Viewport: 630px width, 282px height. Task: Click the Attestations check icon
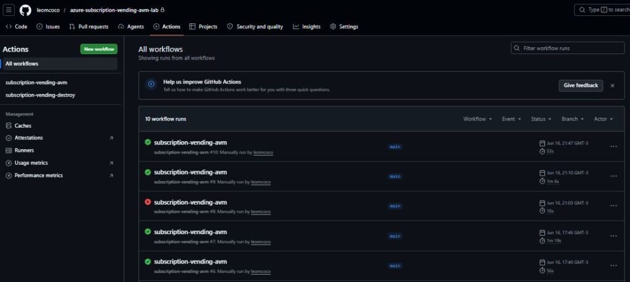(9, 138)
